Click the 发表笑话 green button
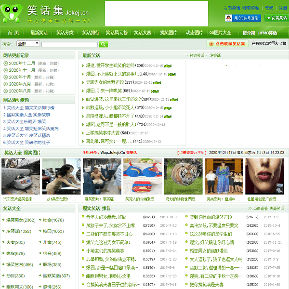 tap(277, 18)
